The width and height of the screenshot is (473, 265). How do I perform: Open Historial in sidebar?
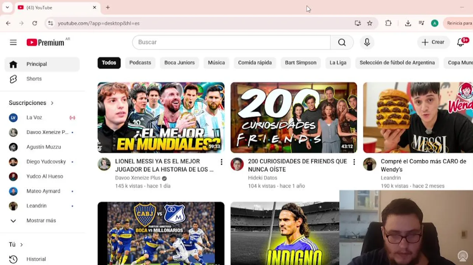42,259
